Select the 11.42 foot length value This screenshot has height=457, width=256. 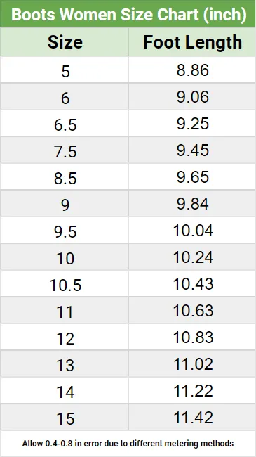[x=193, y=418]
